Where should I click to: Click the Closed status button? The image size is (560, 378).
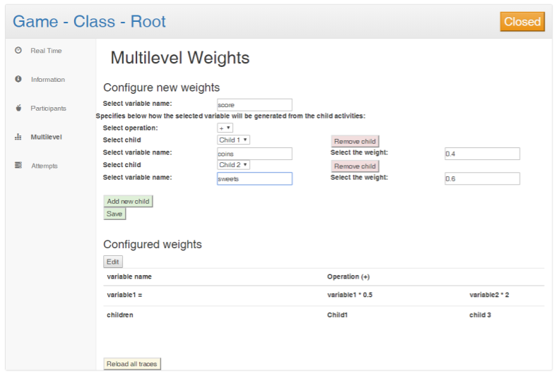coord(522,22)
